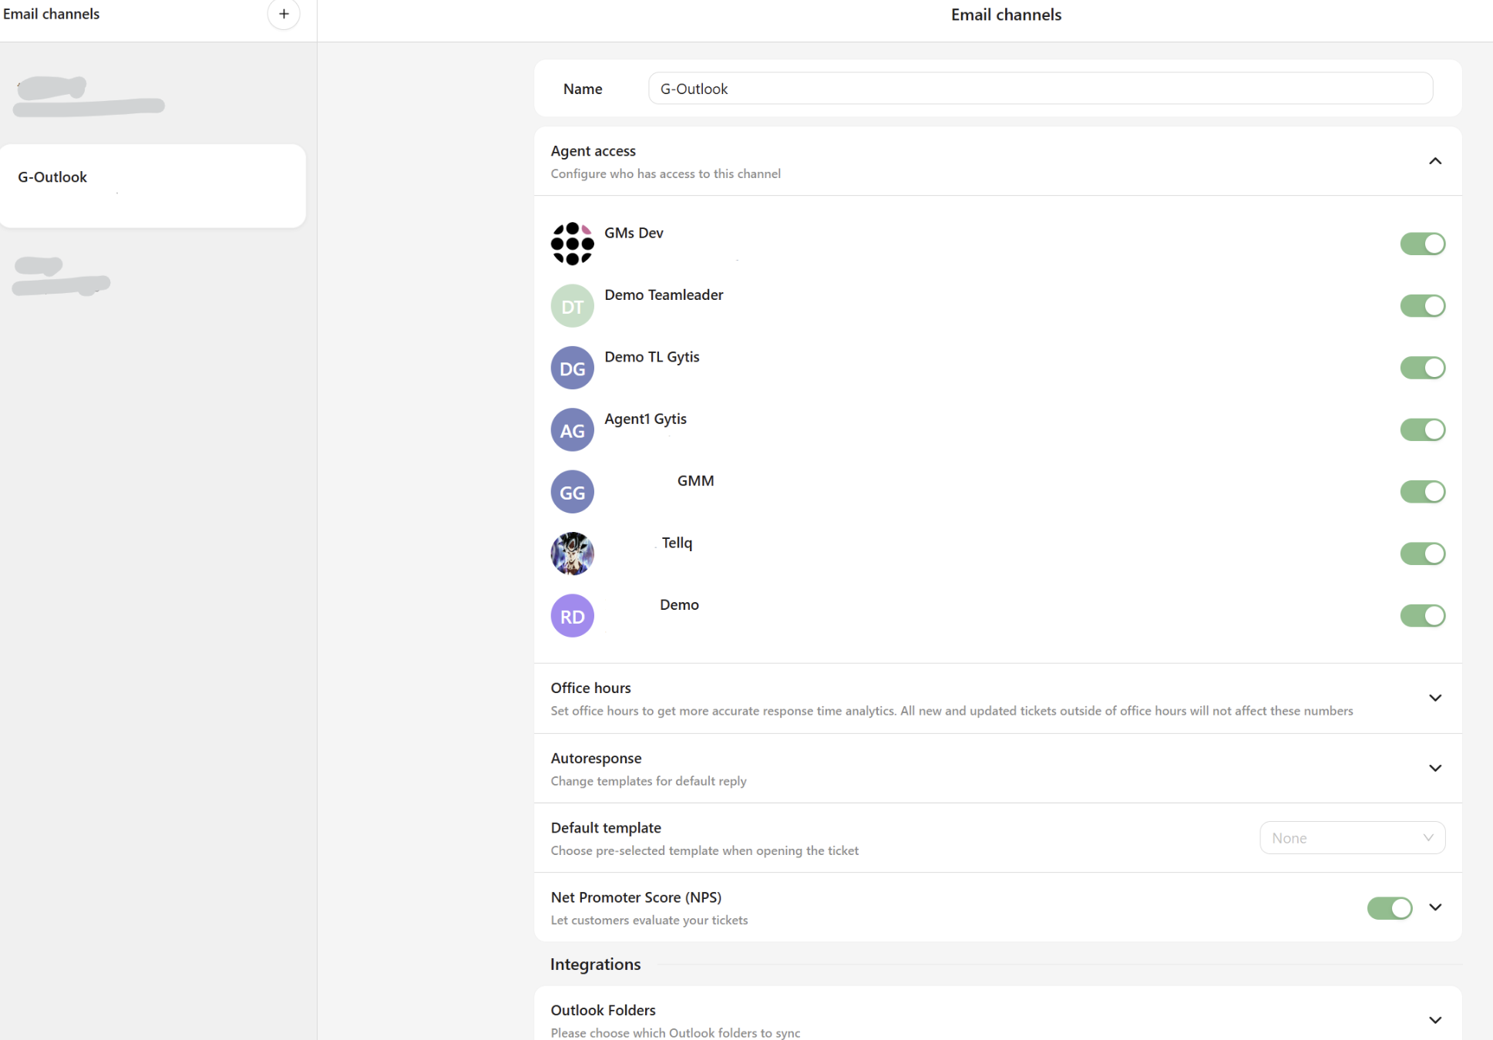Click the DG avatar icon
This screenshot has width=1493, height=1040.
[572, 368]
